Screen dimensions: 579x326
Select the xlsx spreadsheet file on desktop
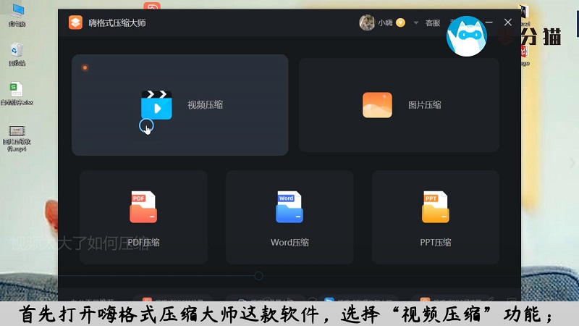pos(16,91)
